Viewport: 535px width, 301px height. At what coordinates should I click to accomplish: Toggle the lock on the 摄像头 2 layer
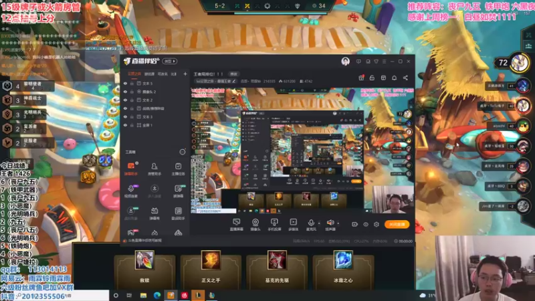(132, 92)
